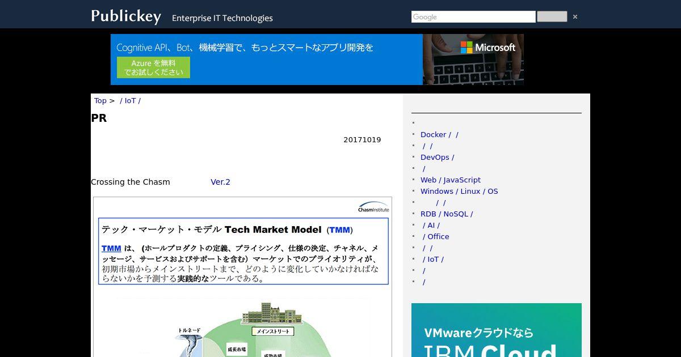Click the TMM link in slide heading

339,230
